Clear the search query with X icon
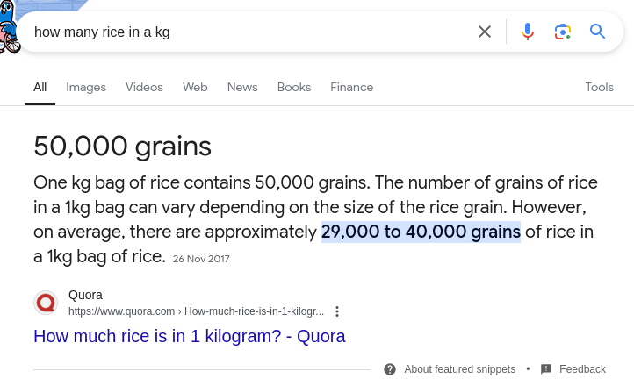The width and height of the screenshot is (634, 386). (485, 32)
